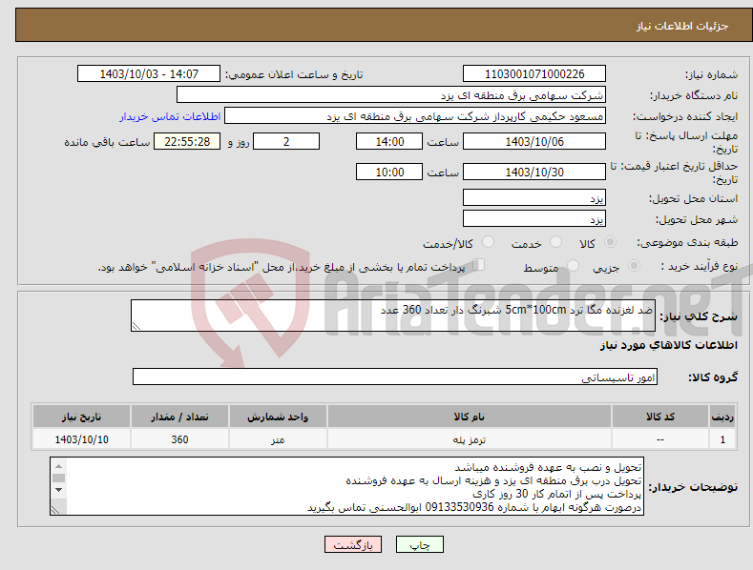This screenshot has width=753, height=570.
Task: Click the ردیف column header
Action: (722, 417)
